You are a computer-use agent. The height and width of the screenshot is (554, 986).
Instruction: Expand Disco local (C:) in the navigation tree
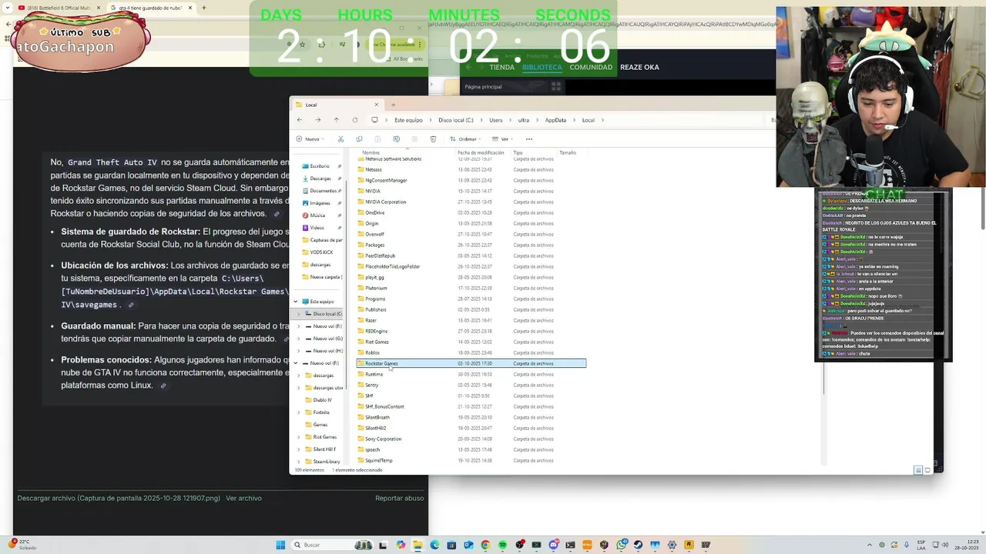tap(299, 314)
